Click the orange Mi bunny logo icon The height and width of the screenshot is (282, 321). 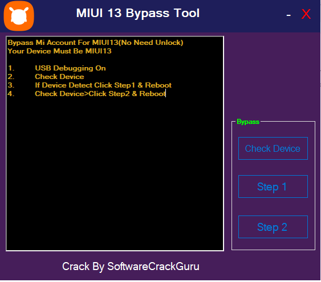pos(19,16)
